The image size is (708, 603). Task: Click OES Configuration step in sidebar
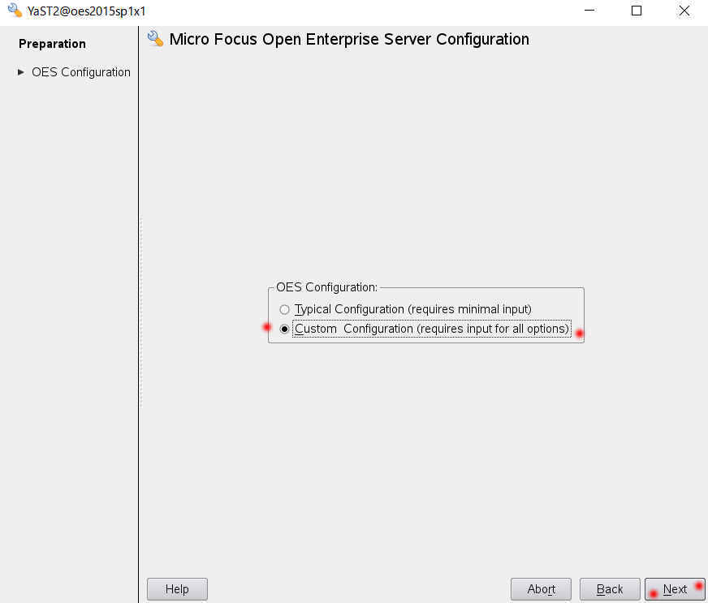tap(81, 72)
